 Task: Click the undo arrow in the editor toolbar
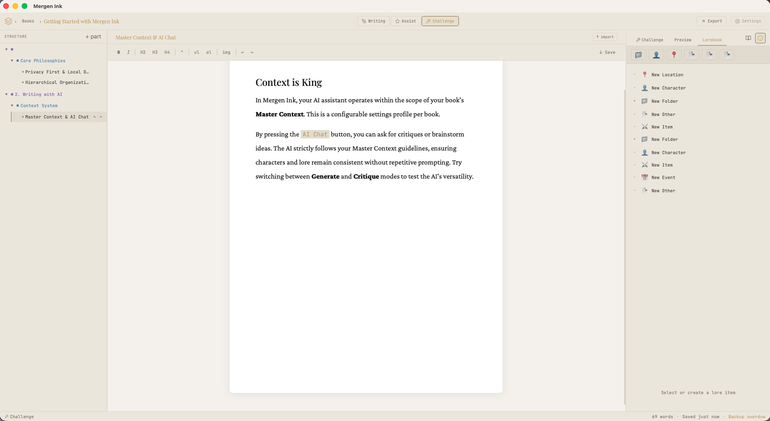click(x=242, y=52)
